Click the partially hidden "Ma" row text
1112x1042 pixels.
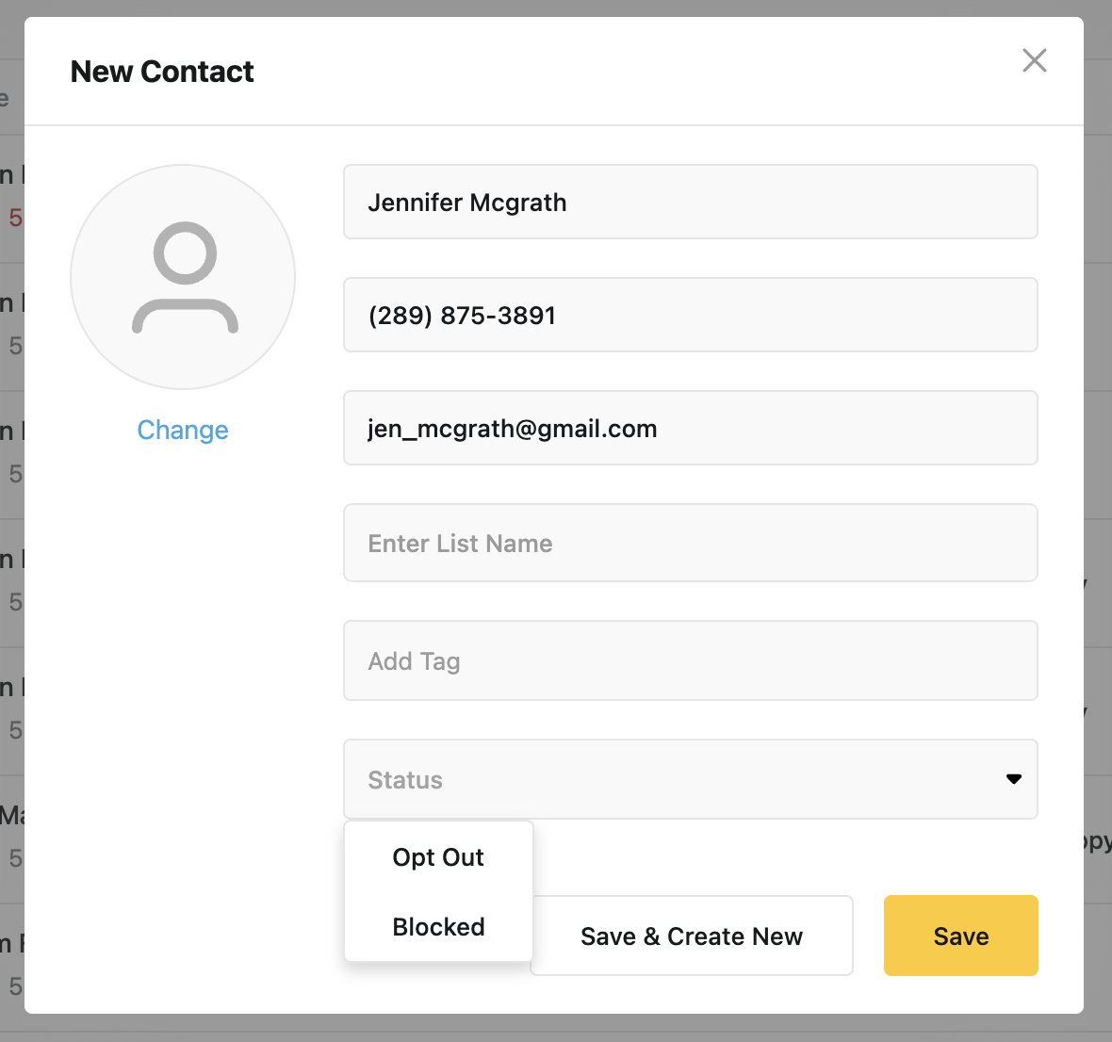pyautogui.click(x=11, y=816)
